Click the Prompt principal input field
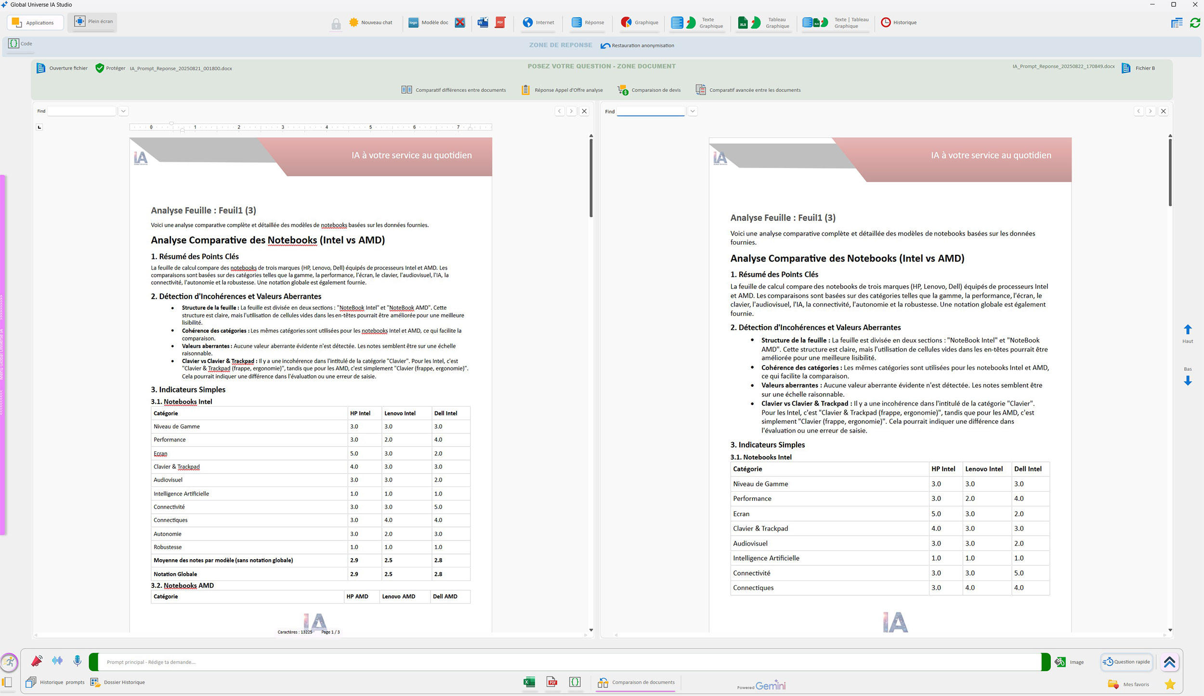The width and height of the screenshot is (1204, 696). point(568,662)
